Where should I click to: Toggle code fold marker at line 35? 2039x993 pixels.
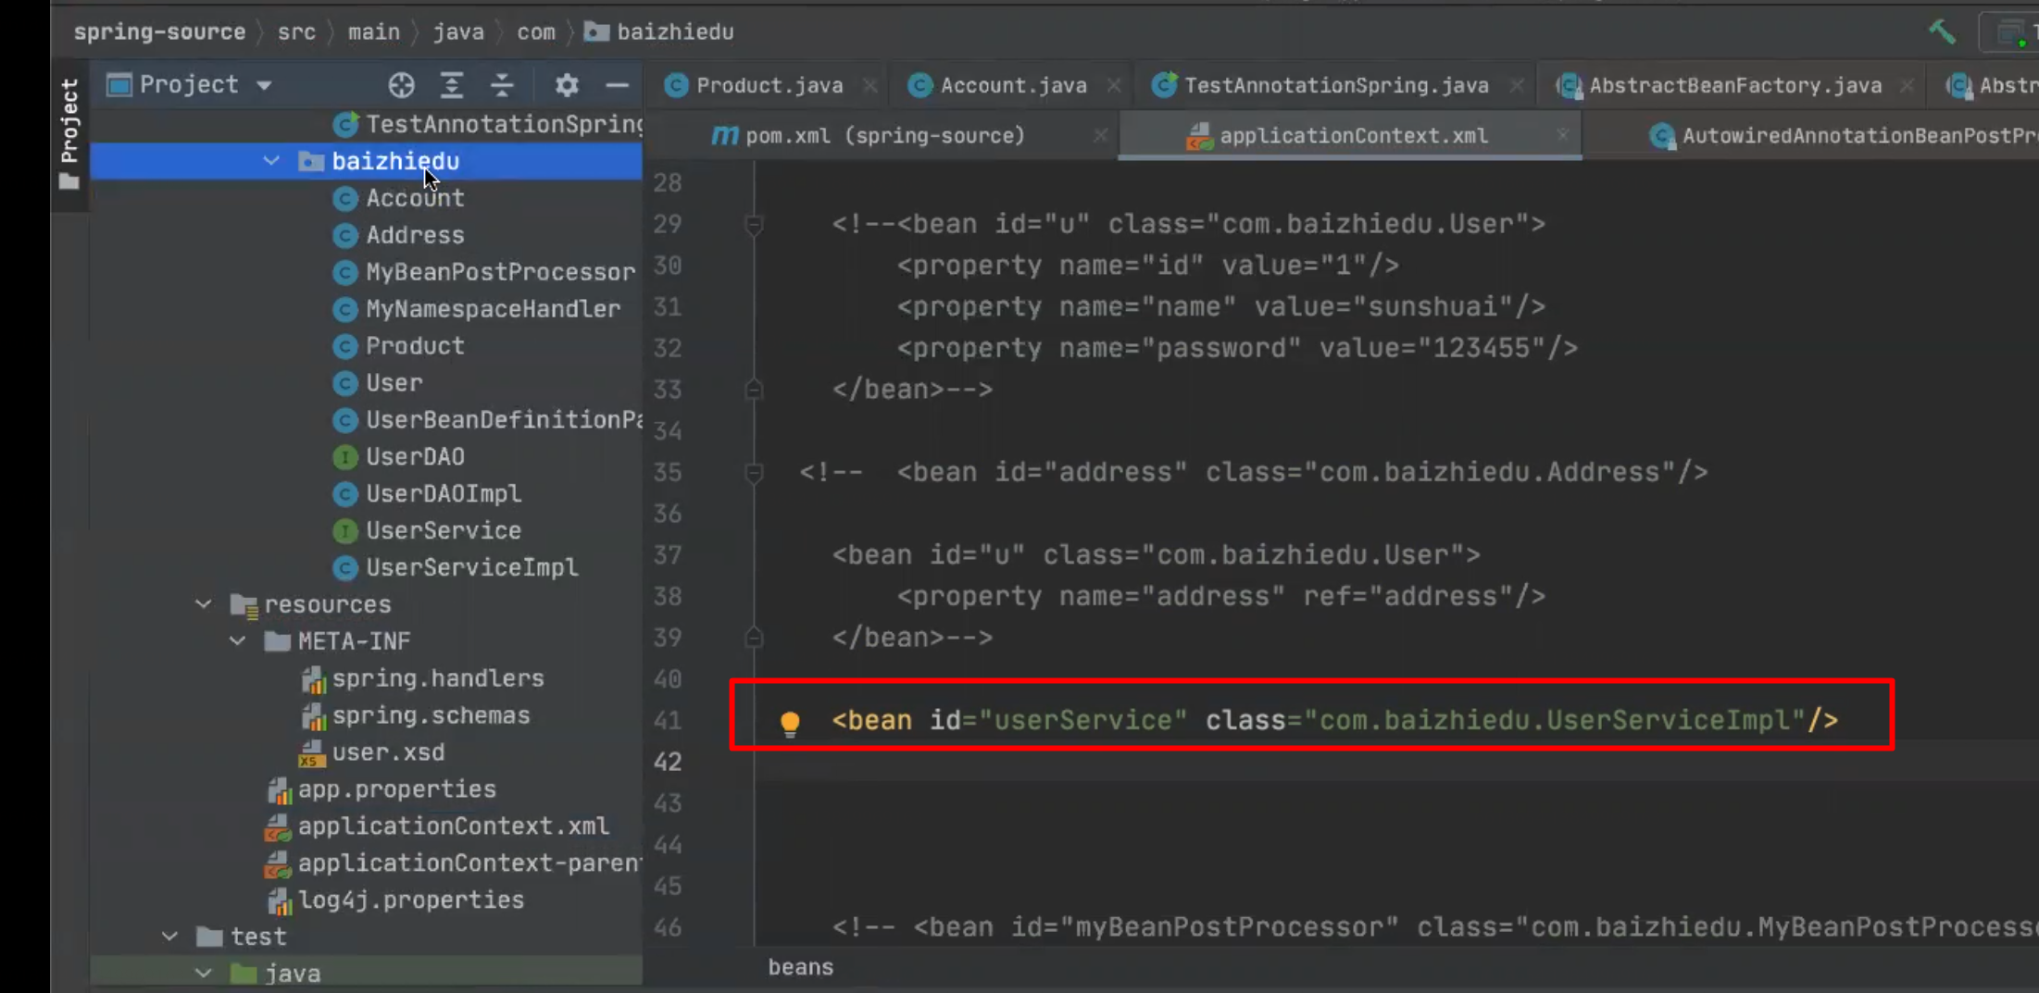(x=754, y=473)
